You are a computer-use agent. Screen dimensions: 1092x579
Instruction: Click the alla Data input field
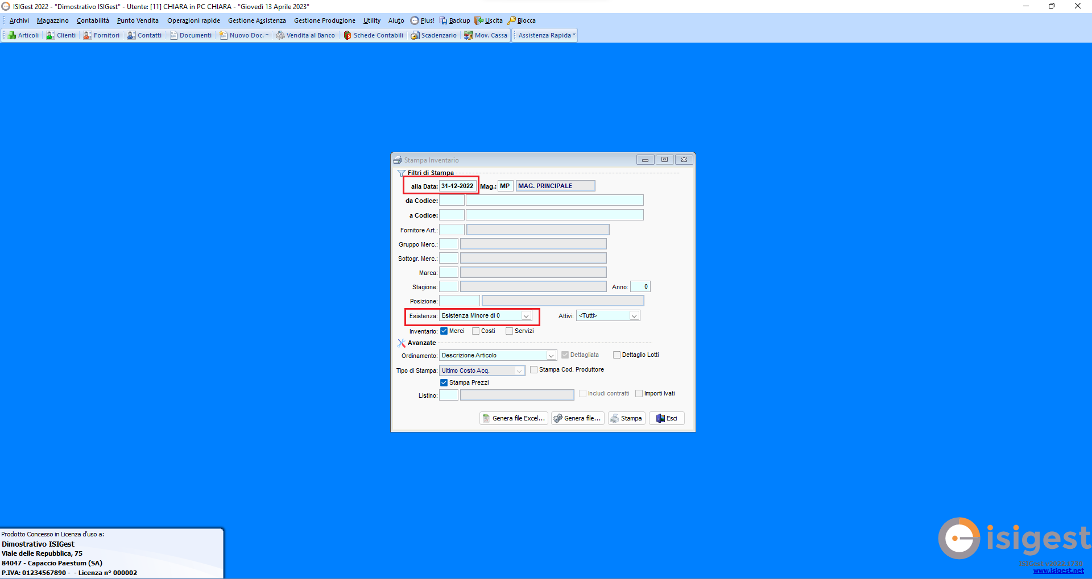pos(457,186)
